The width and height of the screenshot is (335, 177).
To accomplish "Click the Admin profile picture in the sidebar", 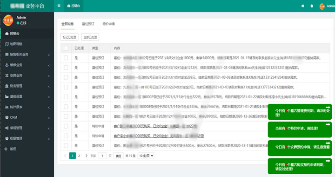I will pos(8,20).
